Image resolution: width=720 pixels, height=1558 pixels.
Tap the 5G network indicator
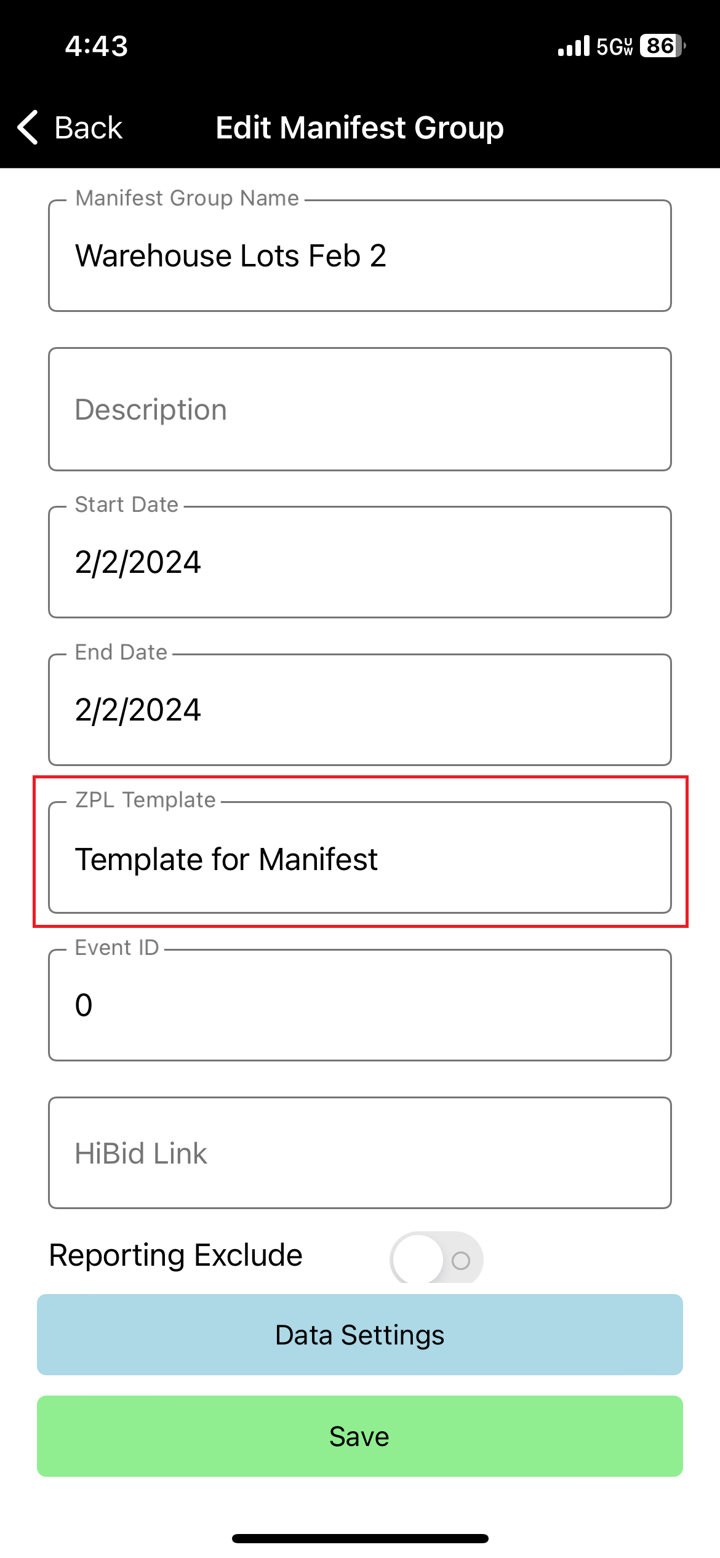614,46
